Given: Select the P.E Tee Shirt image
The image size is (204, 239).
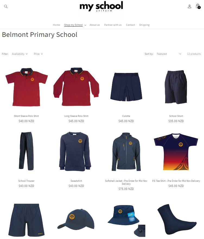Looking at the screenshot, I should click(176, 152).
